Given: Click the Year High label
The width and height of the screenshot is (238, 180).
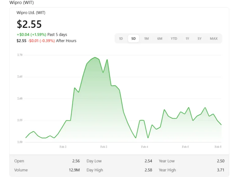Looking at the screenshot, I should [167, 170].
